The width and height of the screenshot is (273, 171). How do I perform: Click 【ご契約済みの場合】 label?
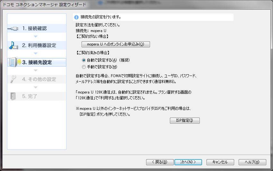[92, 53]
